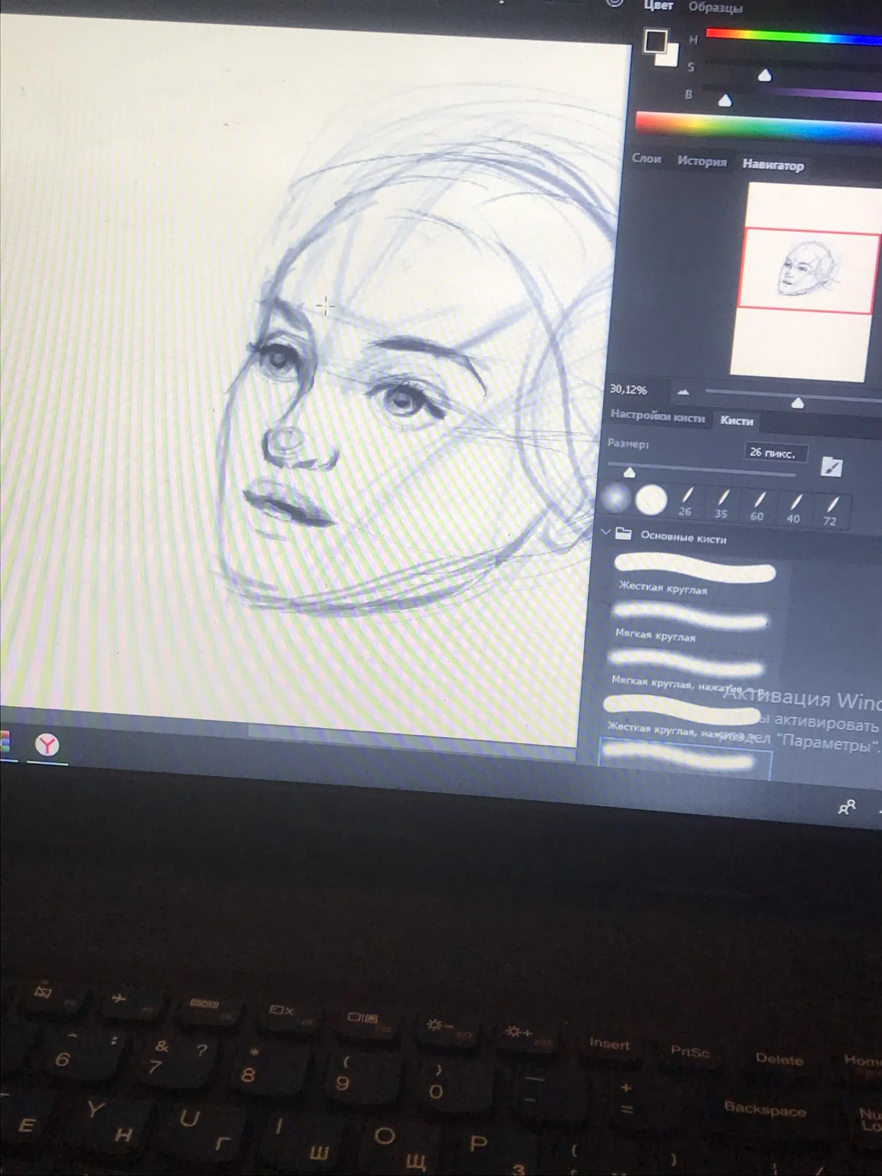This screenshot has width=882, height=1176.
Task: Click the Основные кисти group name
Action: [x=684, y=537]
